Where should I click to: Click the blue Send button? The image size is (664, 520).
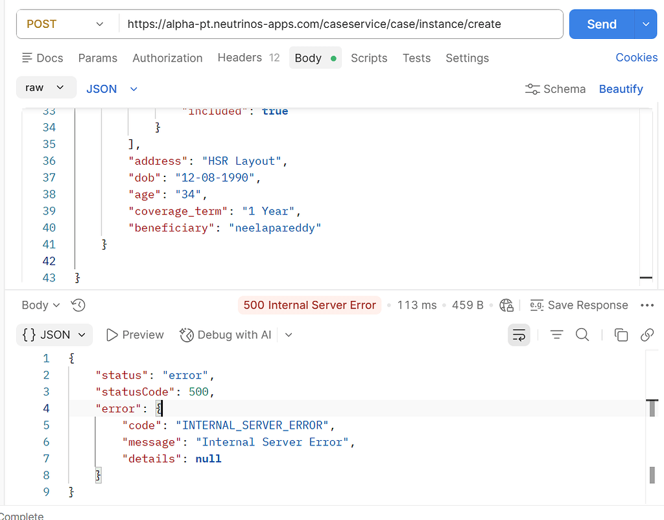pyautogui.click(x=602, y=24)
